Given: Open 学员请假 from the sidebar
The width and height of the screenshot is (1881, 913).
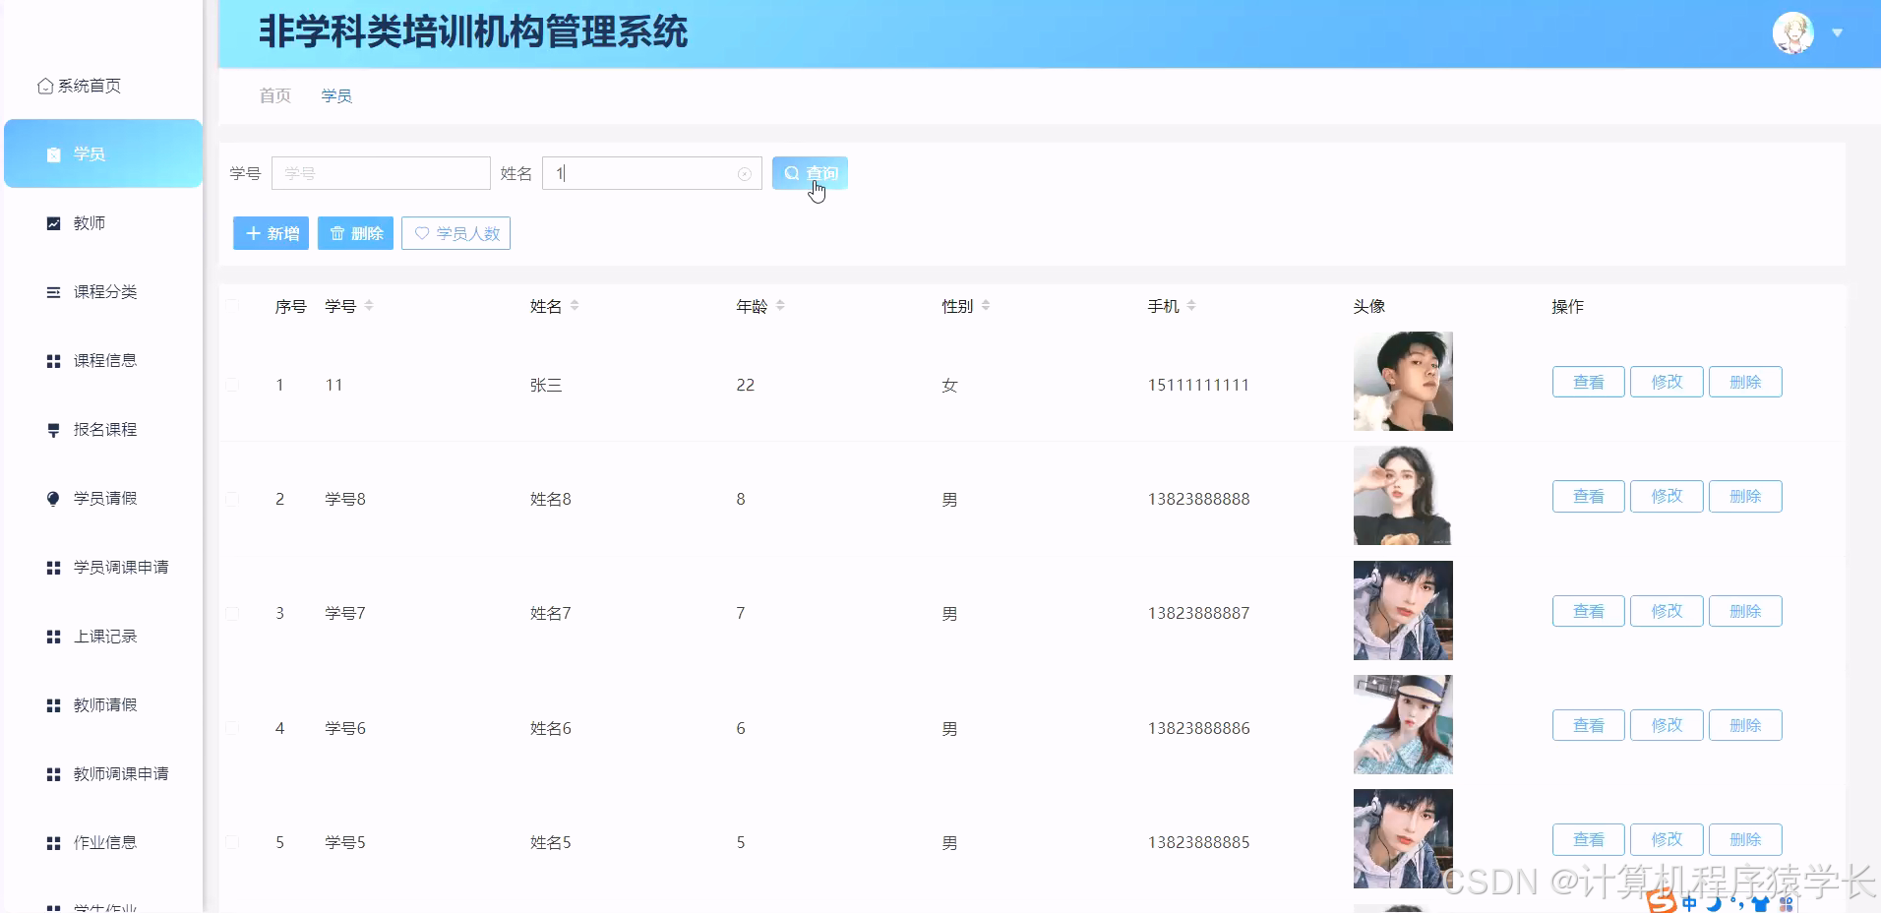Looking at the screenshot, I should click(52, 498).
